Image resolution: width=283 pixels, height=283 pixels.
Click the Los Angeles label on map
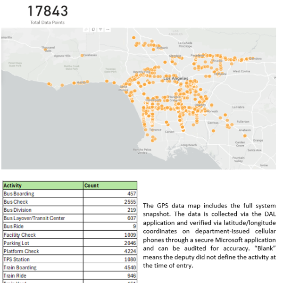[x=176, y=78]
